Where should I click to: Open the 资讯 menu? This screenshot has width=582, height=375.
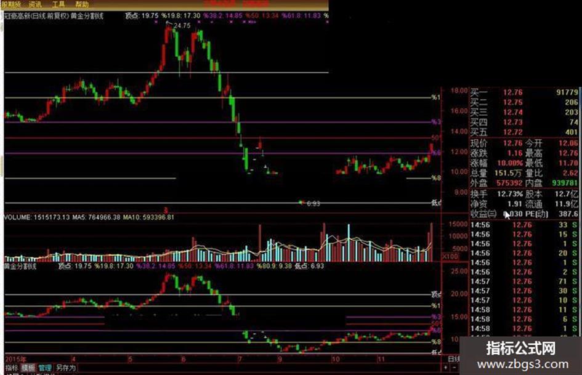point(35,4)
